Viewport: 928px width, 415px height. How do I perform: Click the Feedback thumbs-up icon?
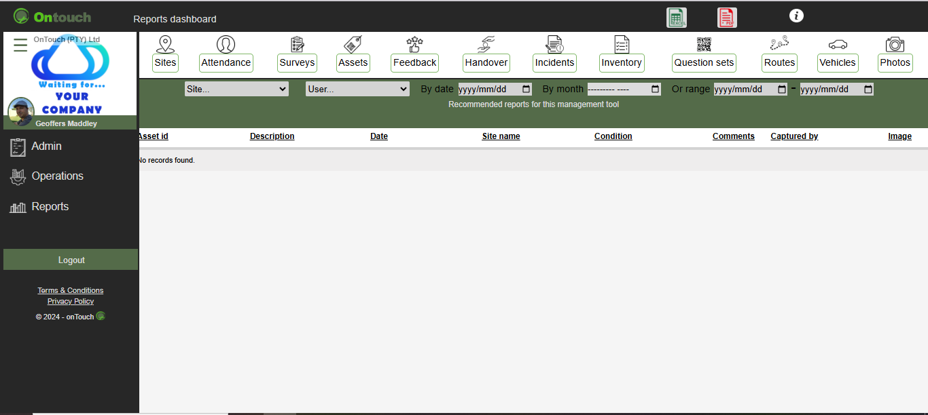414,45
